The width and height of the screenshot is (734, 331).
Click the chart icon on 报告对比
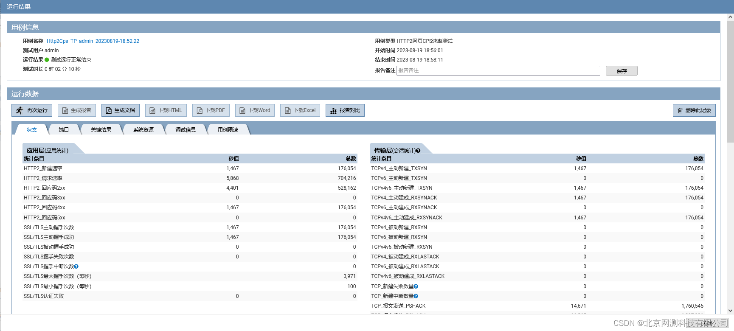click(x=334, y=110)
